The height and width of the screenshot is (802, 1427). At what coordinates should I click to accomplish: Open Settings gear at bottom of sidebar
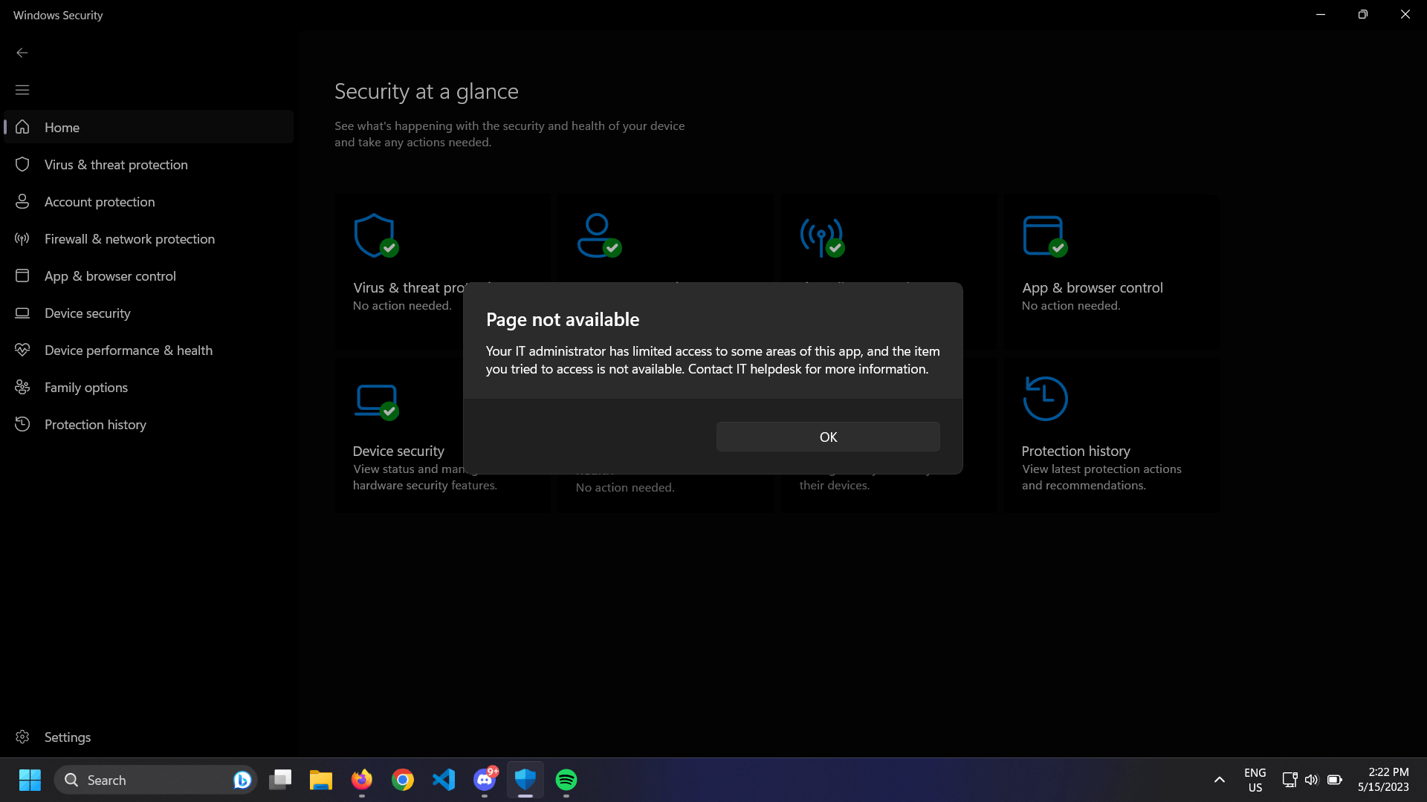point(22,737)
